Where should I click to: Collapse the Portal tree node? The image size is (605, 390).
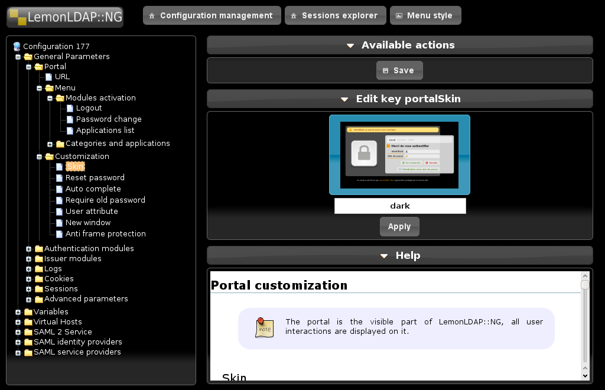pyautogui.click(x=28, y=67)
